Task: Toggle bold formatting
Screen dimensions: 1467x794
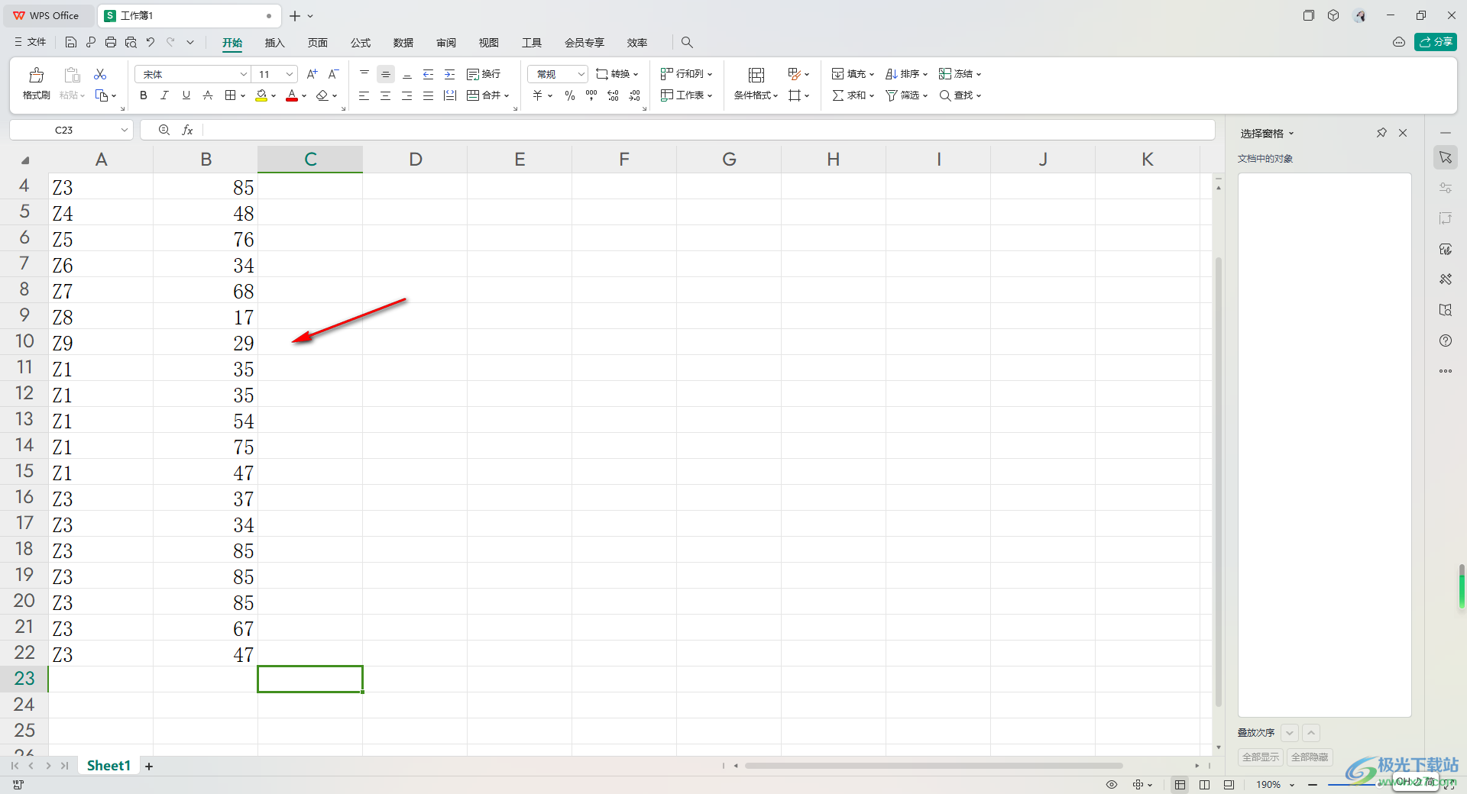Action: (144, 95)
